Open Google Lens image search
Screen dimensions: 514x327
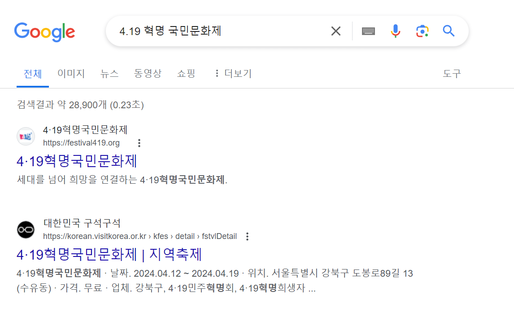[x=422, y=31]
